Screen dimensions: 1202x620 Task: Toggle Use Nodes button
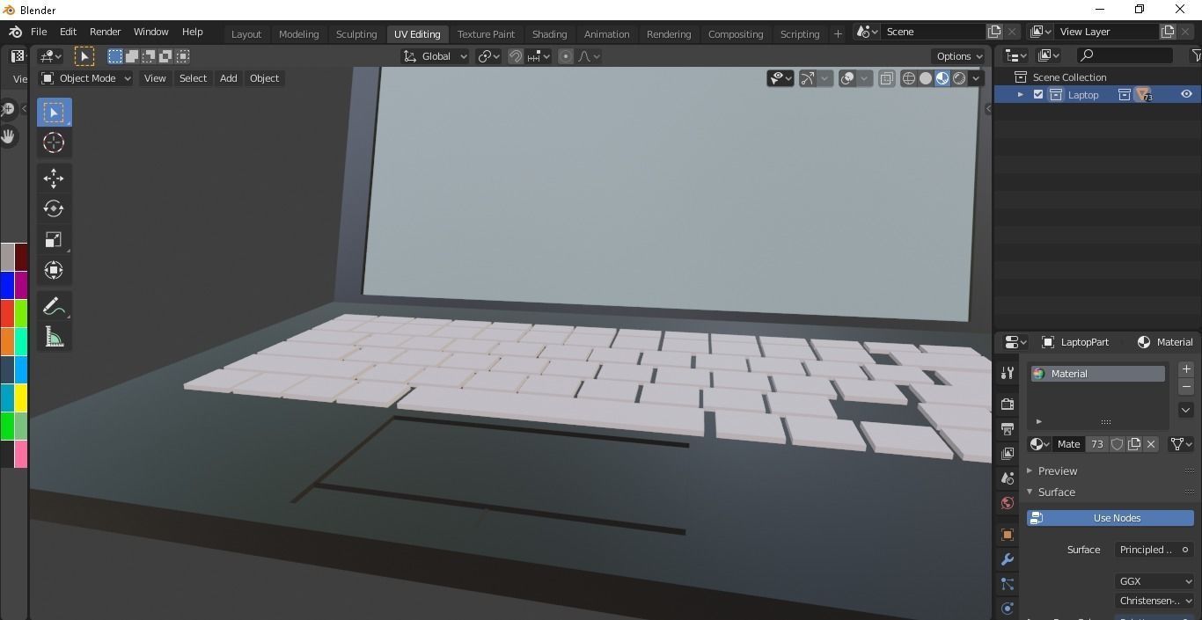tap(1110, 518)
